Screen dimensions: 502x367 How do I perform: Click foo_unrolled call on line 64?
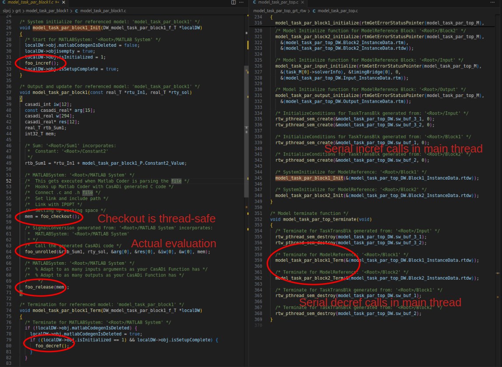[41, 252]
